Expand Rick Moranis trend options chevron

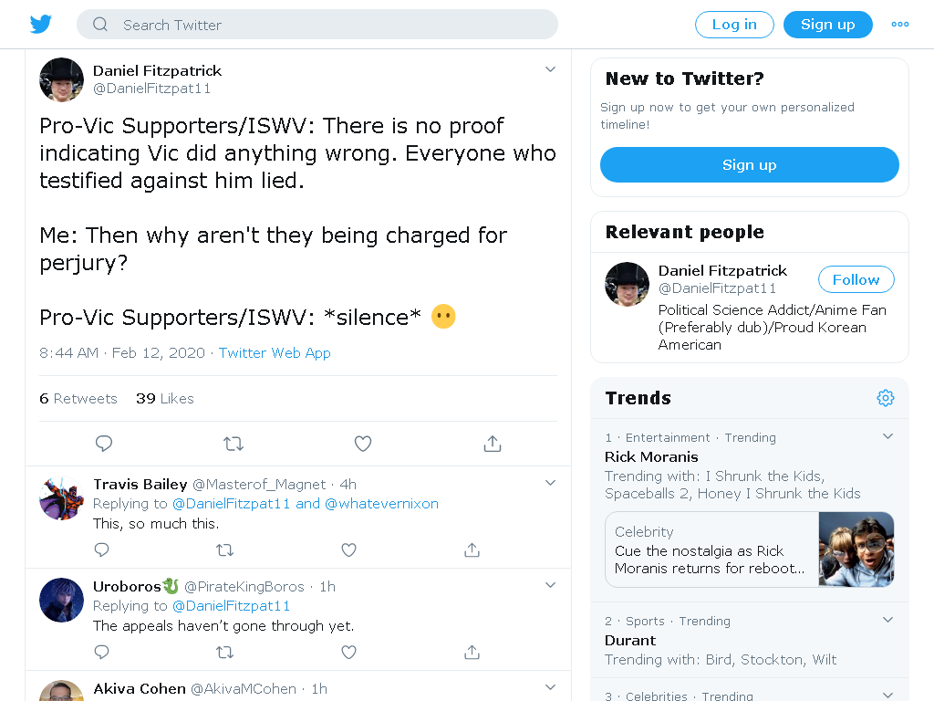coord(887,435)
